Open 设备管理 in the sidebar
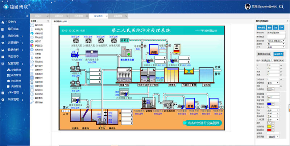 pyautogui.click(x=16, y=70)
